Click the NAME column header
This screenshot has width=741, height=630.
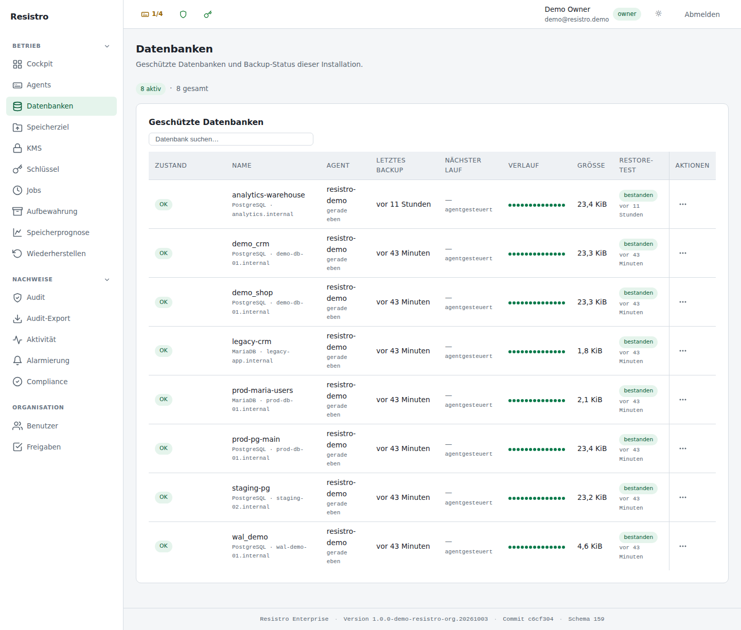(x=242, y=166)
